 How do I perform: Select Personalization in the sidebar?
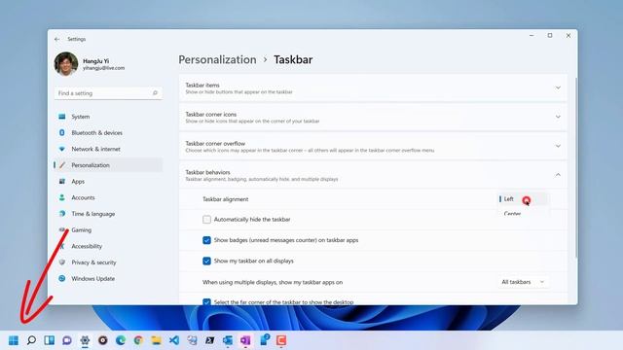108,165
